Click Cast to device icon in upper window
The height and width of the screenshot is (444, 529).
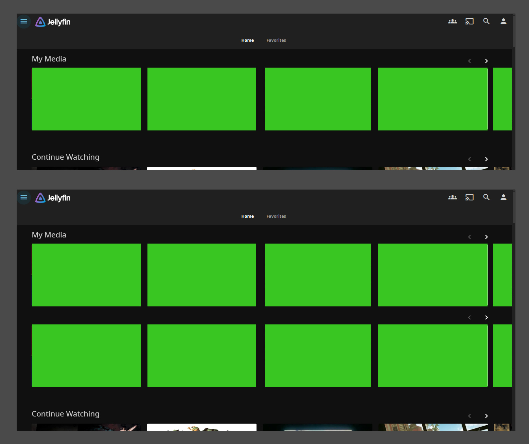[469, 21]
